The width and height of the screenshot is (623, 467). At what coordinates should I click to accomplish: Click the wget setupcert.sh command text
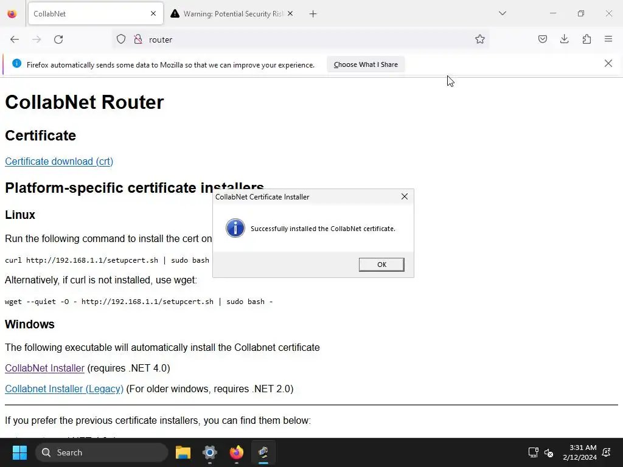[x=139, y=302]
